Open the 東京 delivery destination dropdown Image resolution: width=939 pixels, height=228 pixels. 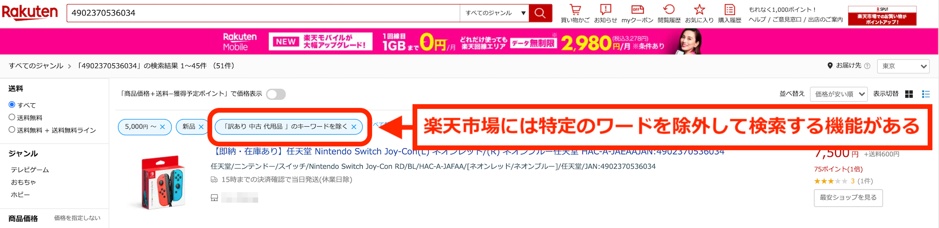point(903,66)
